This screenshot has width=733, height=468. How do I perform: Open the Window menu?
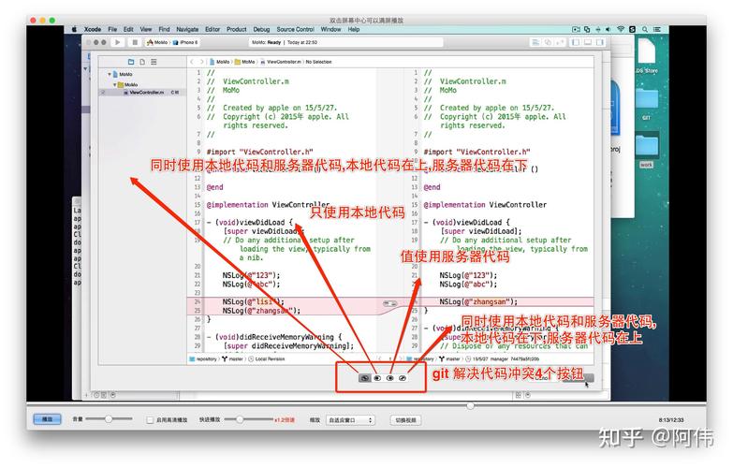point(330,29)
